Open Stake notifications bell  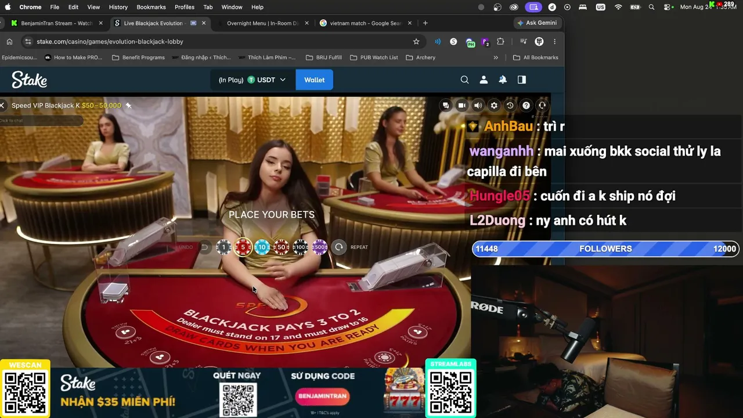[x=503, y=80]
